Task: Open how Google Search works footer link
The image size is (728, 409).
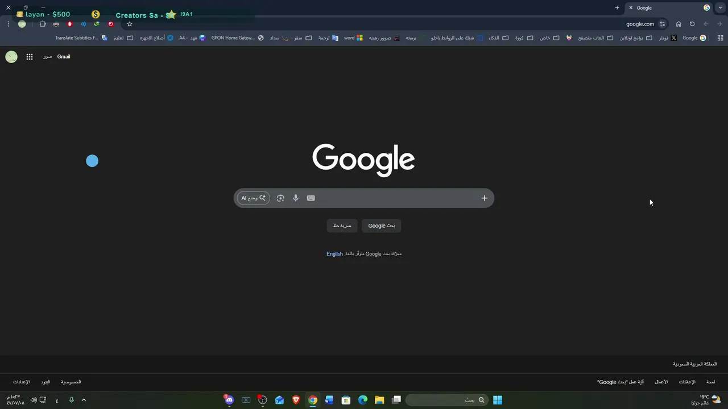Action: pyautogui.click(x=621, y=382)
